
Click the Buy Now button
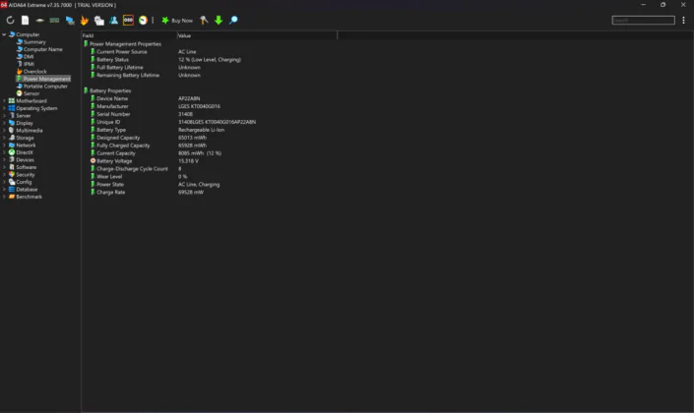click(x=177, y=21)
